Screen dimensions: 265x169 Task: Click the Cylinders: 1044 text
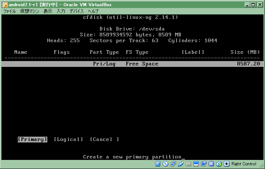click(x=193, y=41)
